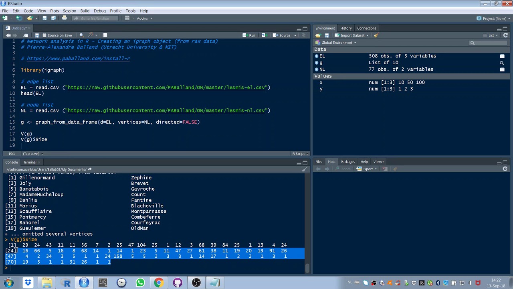Open the Global Environment dropdown

pos(336,43)
